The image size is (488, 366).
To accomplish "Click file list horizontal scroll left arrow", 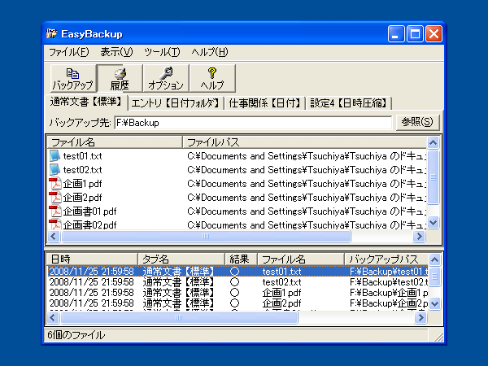I will click(54, 236).
